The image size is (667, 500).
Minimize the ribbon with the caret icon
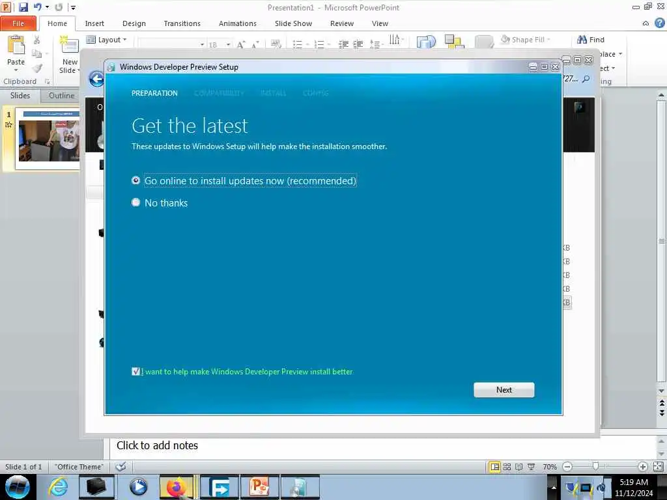click(646, 23)
